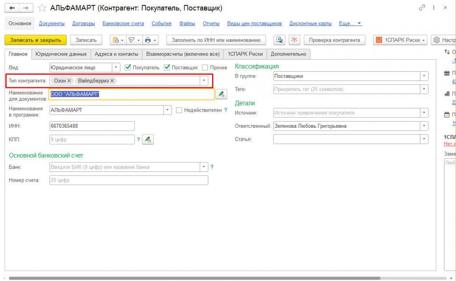Open the Дисконтные карты link

(310, 24)
